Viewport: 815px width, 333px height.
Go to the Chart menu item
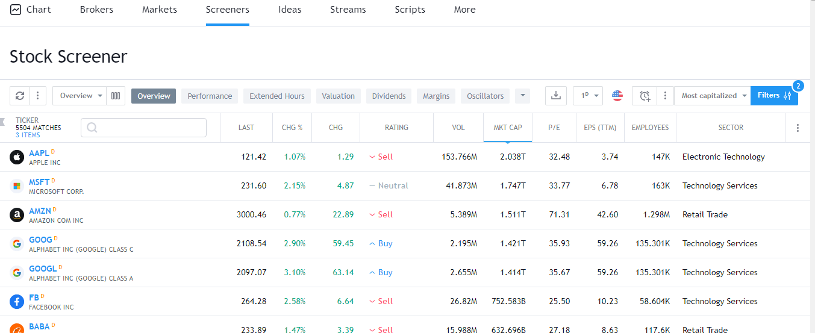click(x=31, y=10)
